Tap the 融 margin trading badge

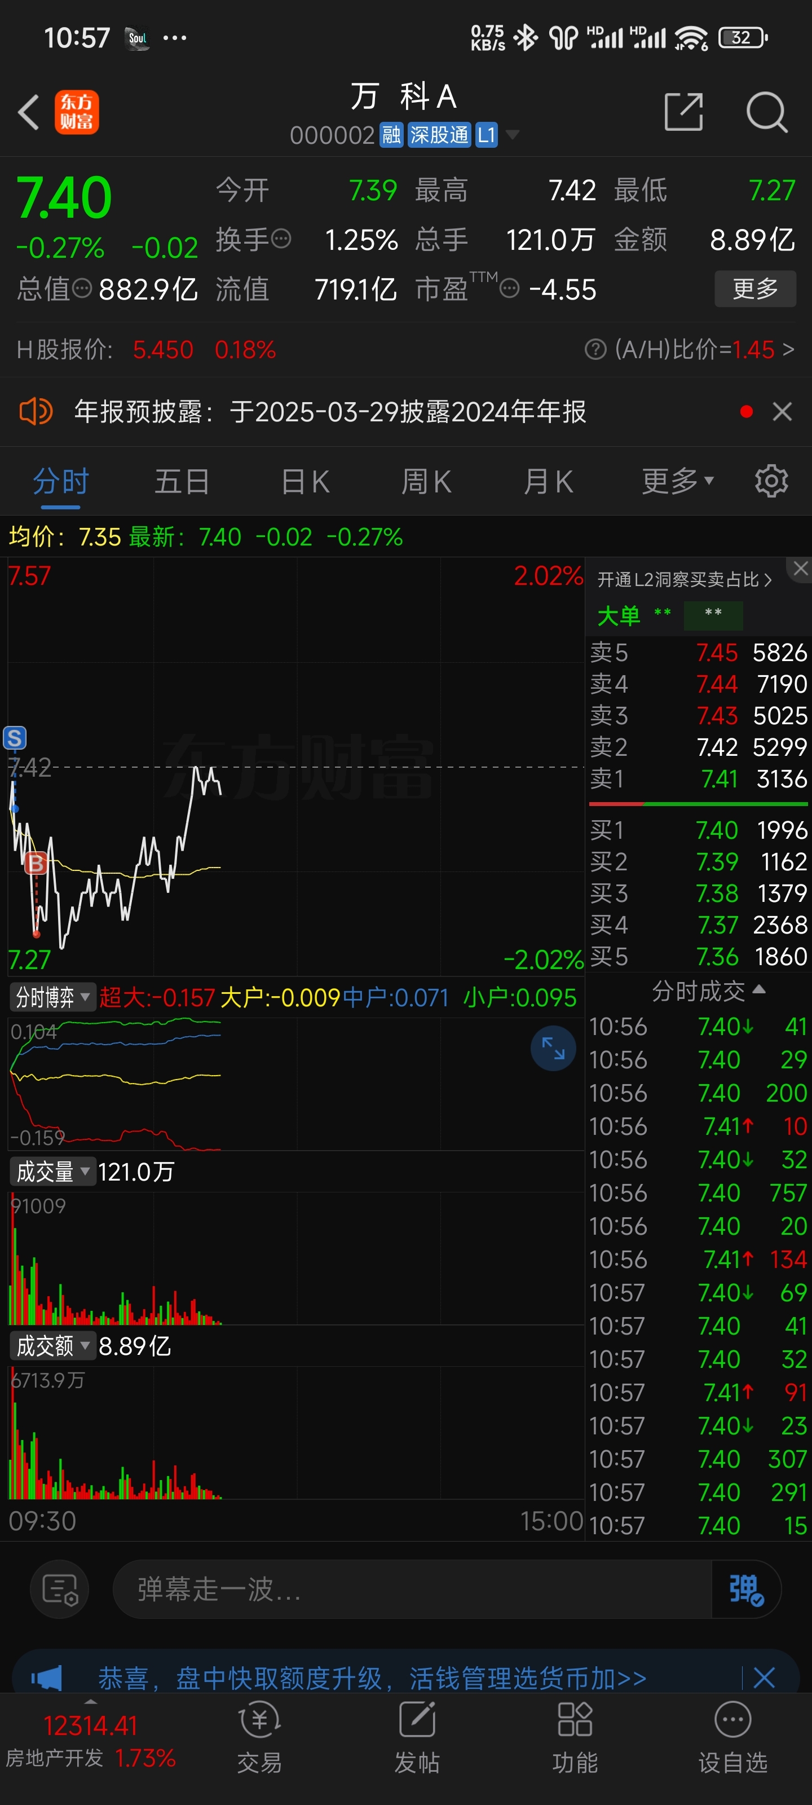(x=391, y=135)
